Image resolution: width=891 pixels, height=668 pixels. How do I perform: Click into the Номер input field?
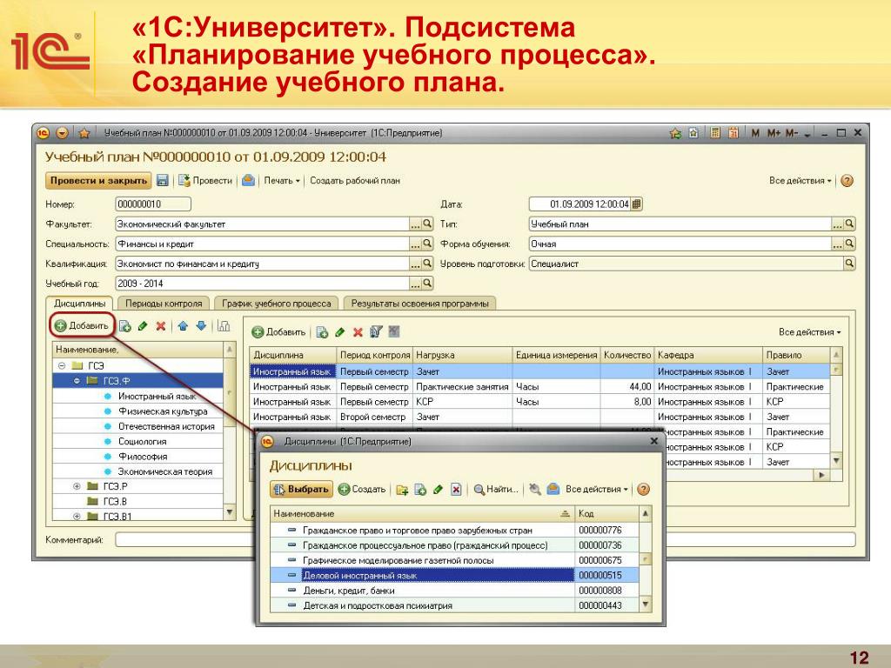coord(153,204)
